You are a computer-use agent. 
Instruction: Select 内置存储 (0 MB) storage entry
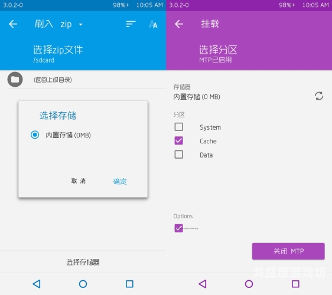click(197, 97)
